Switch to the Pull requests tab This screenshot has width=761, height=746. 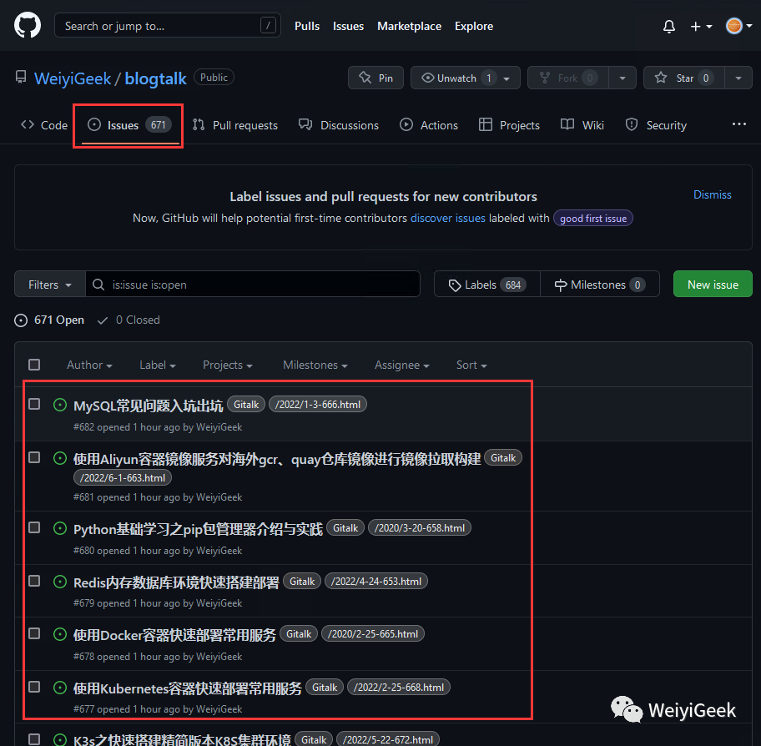tap(235, 125)
